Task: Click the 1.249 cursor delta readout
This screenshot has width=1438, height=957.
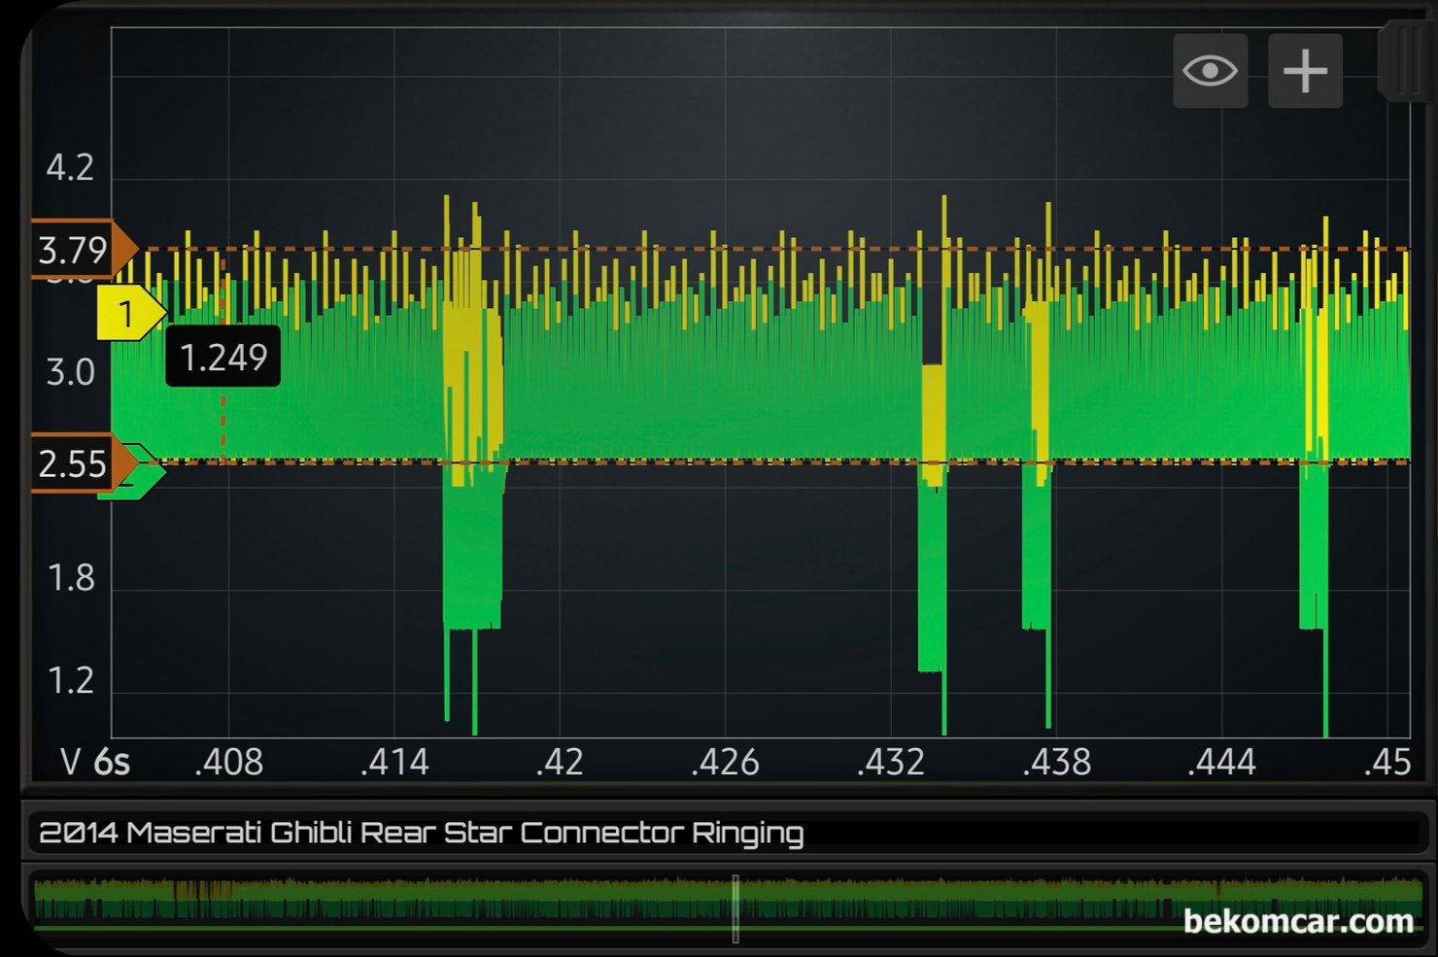Action: [223, 358]
